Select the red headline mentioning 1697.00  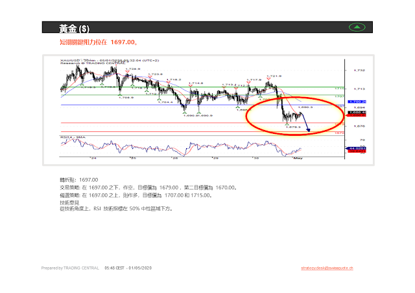coord(99,42)
